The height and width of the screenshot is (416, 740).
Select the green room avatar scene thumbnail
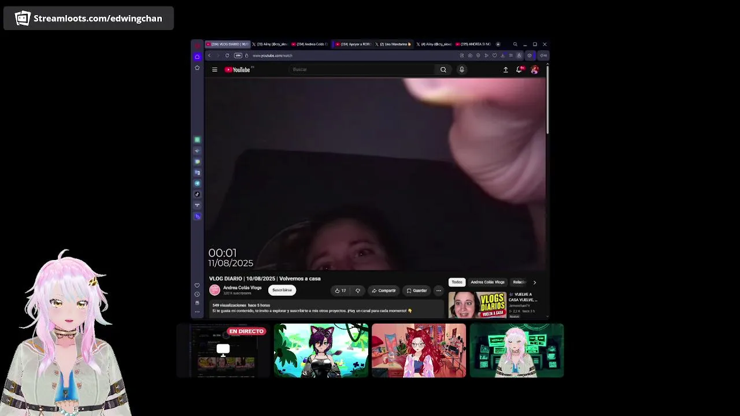[x=517, y=351]
